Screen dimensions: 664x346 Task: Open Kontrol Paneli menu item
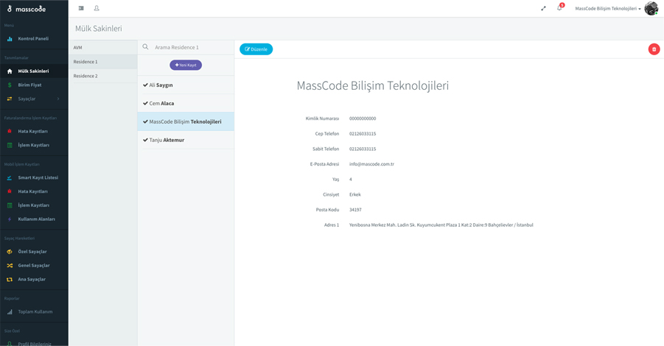[x=34, y=38]
